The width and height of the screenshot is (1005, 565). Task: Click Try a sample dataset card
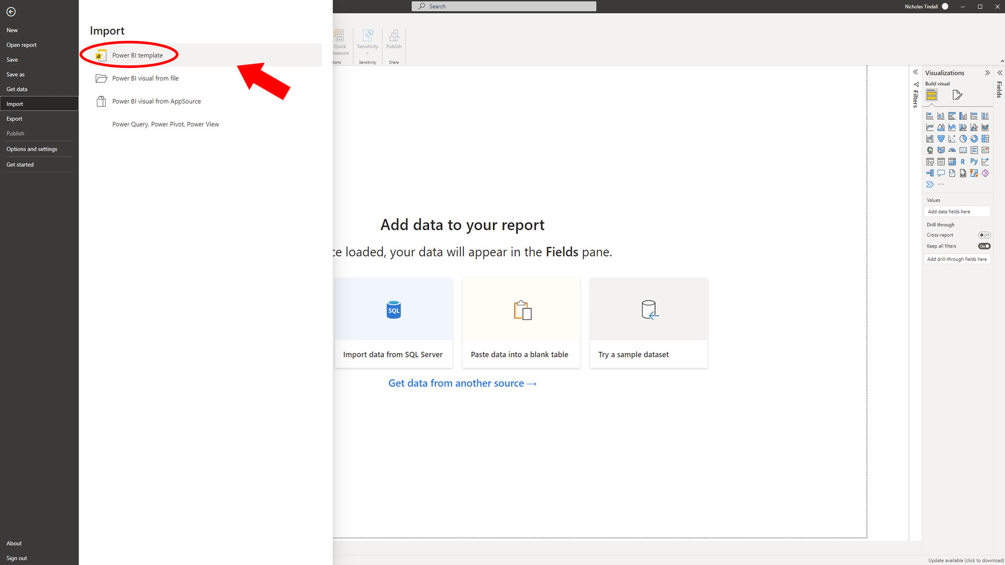(x=649, y=323)
